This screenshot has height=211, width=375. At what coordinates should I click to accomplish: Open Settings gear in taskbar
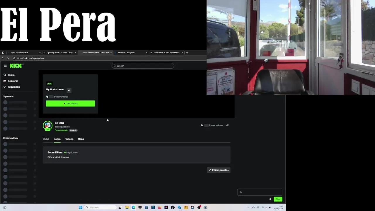click(x=205, y=207)
